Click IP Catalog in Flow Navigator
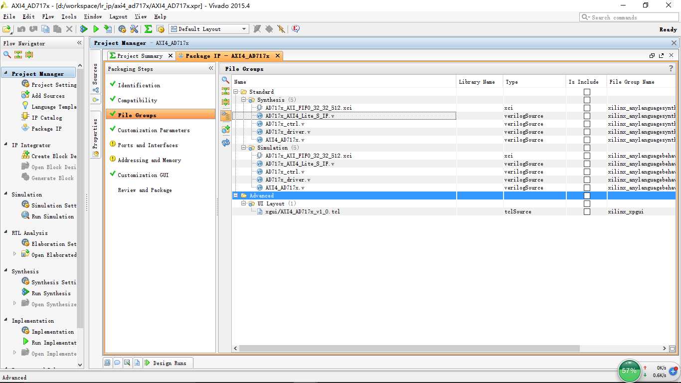 point(47,118)
